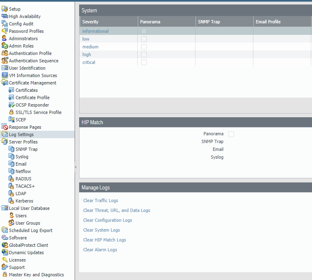Viewport: 312px width, 280px height.
Task: Open Syslog under Server Profiles
Action: [x=22, y=157]
